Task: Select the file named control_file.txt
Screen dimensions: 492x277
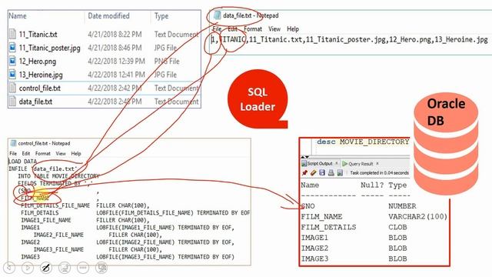Action: [x=40, y=88]
